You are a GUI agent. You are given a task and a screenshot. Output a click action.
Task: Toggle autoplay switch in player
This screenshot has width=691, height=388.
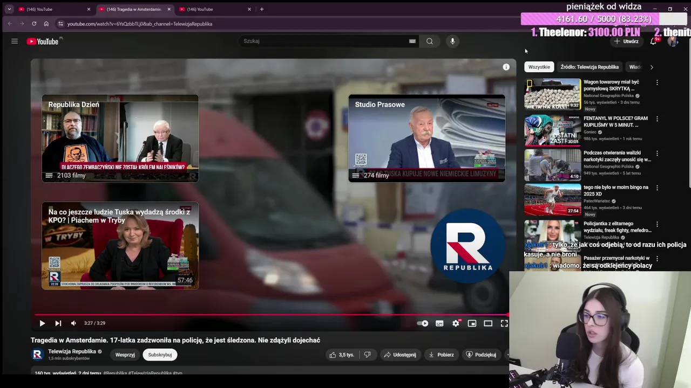click(x=423, y=323)
